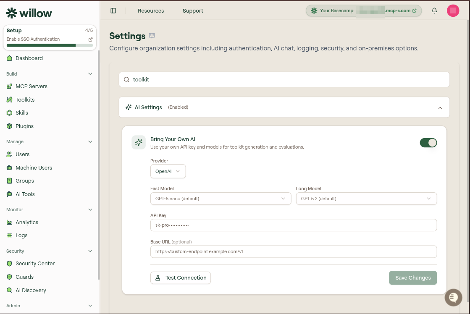Click the Base URL field
Image resolution: width=470 pixels, height=314 pixels.
coord(294,252)
